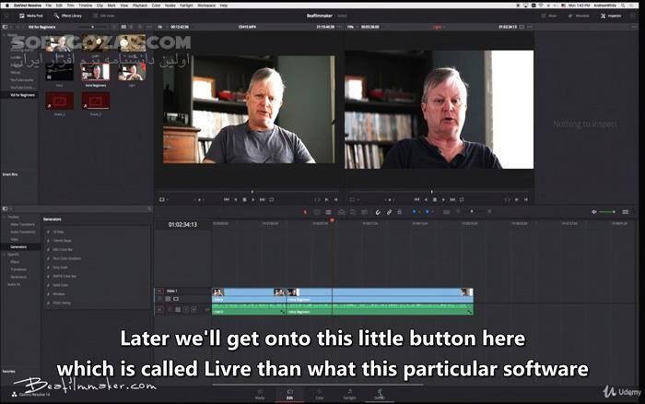Select the blue video clip on Video 1

click(249, 292)
